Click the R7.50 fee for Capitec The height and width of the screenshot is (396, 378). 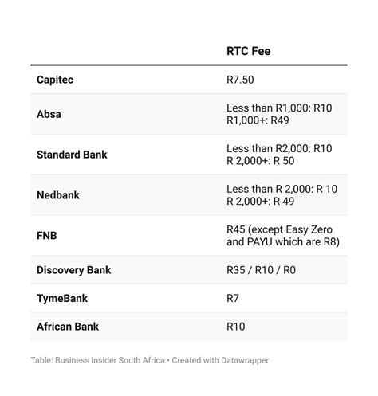point(240,80)
